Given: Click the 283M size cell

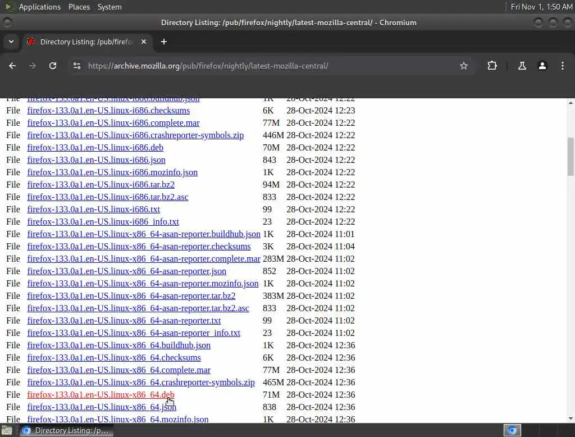Looking at the screenshot, I should pyautogui.click(x=273, y=259).
